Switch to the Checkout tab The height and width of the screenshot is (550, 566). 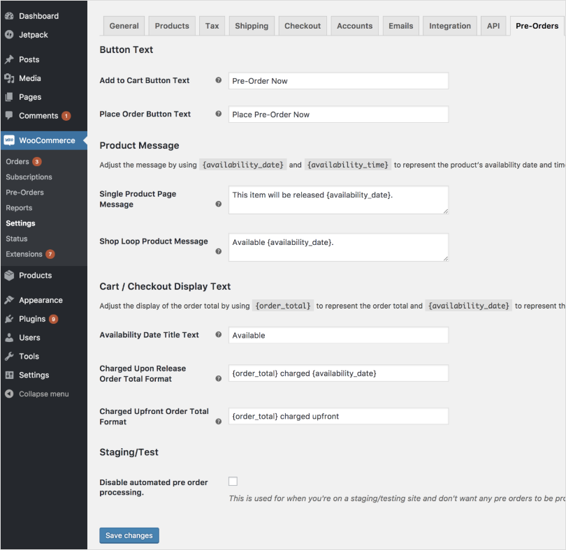(x=302, y=26)
